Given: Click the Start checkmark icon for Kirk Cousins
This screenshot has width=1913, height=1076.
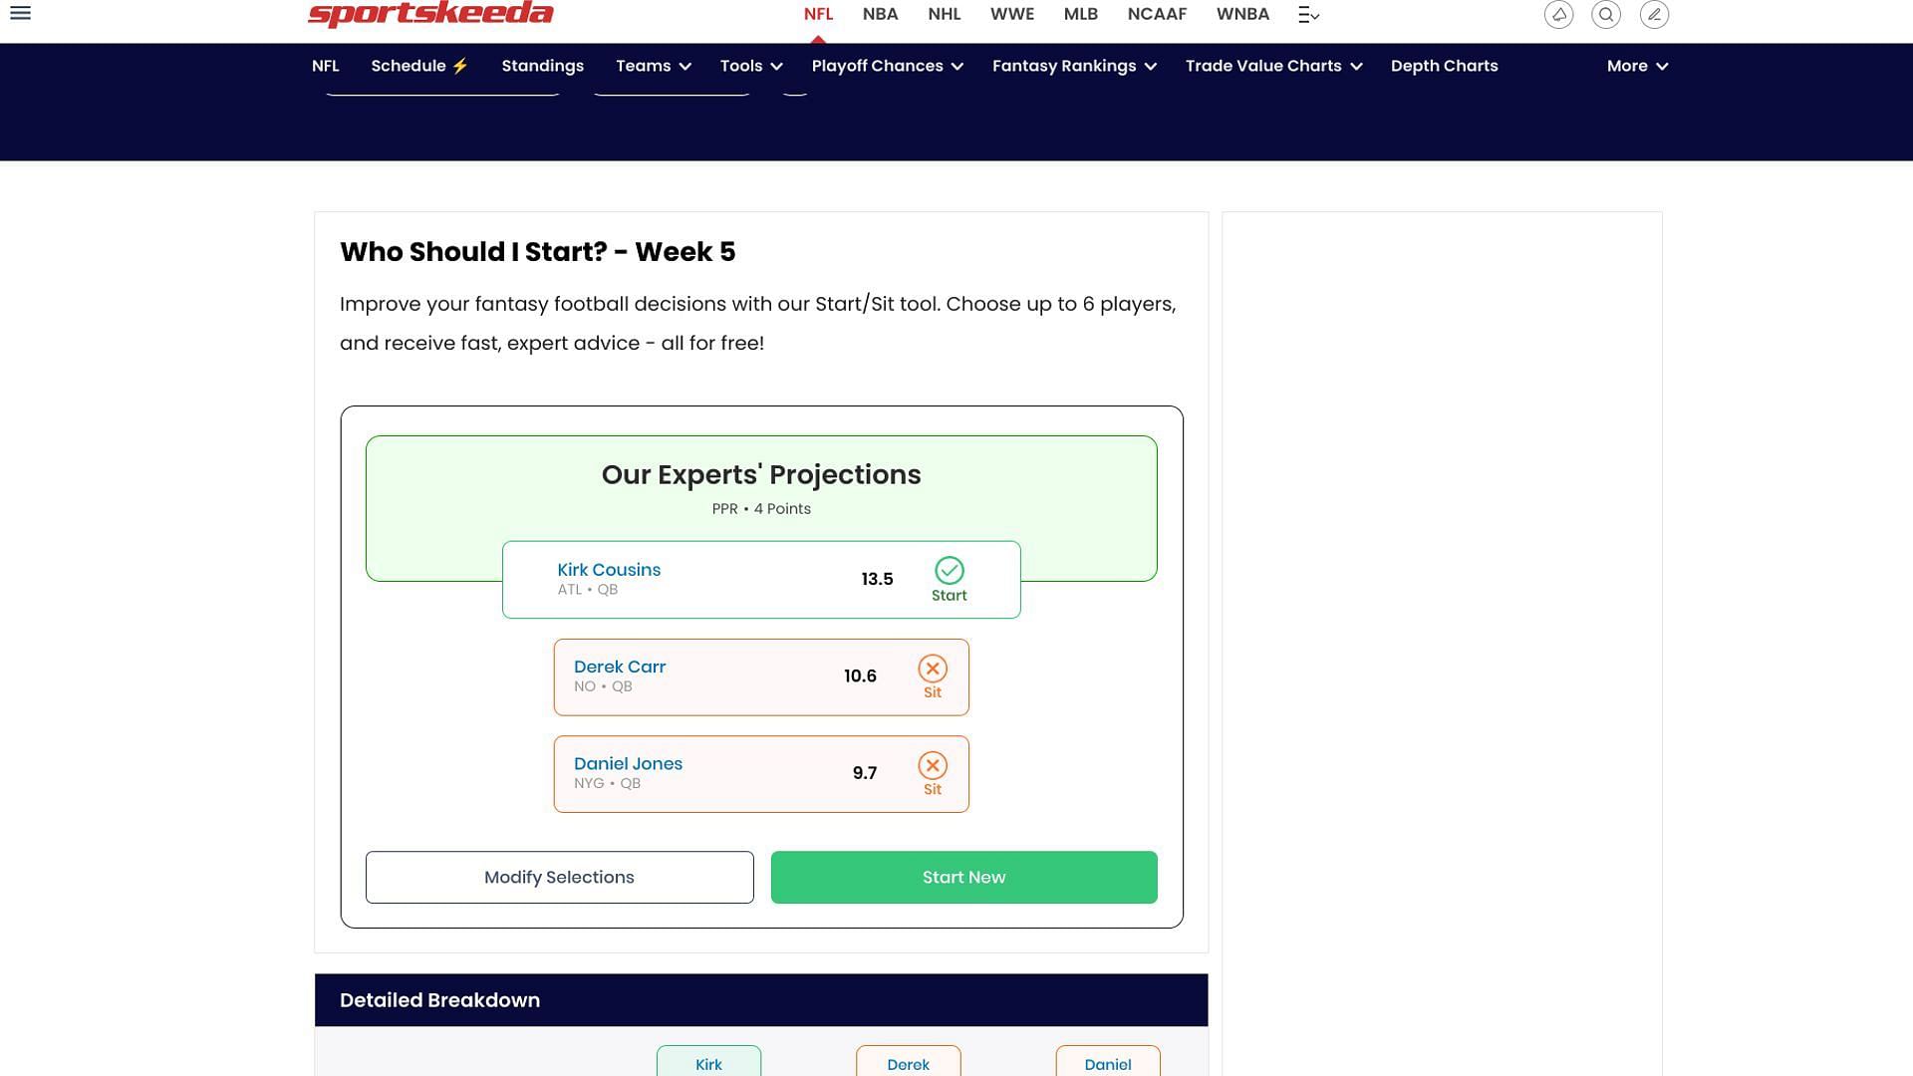Looking at the screenshot, I should [x=949, y=569].
